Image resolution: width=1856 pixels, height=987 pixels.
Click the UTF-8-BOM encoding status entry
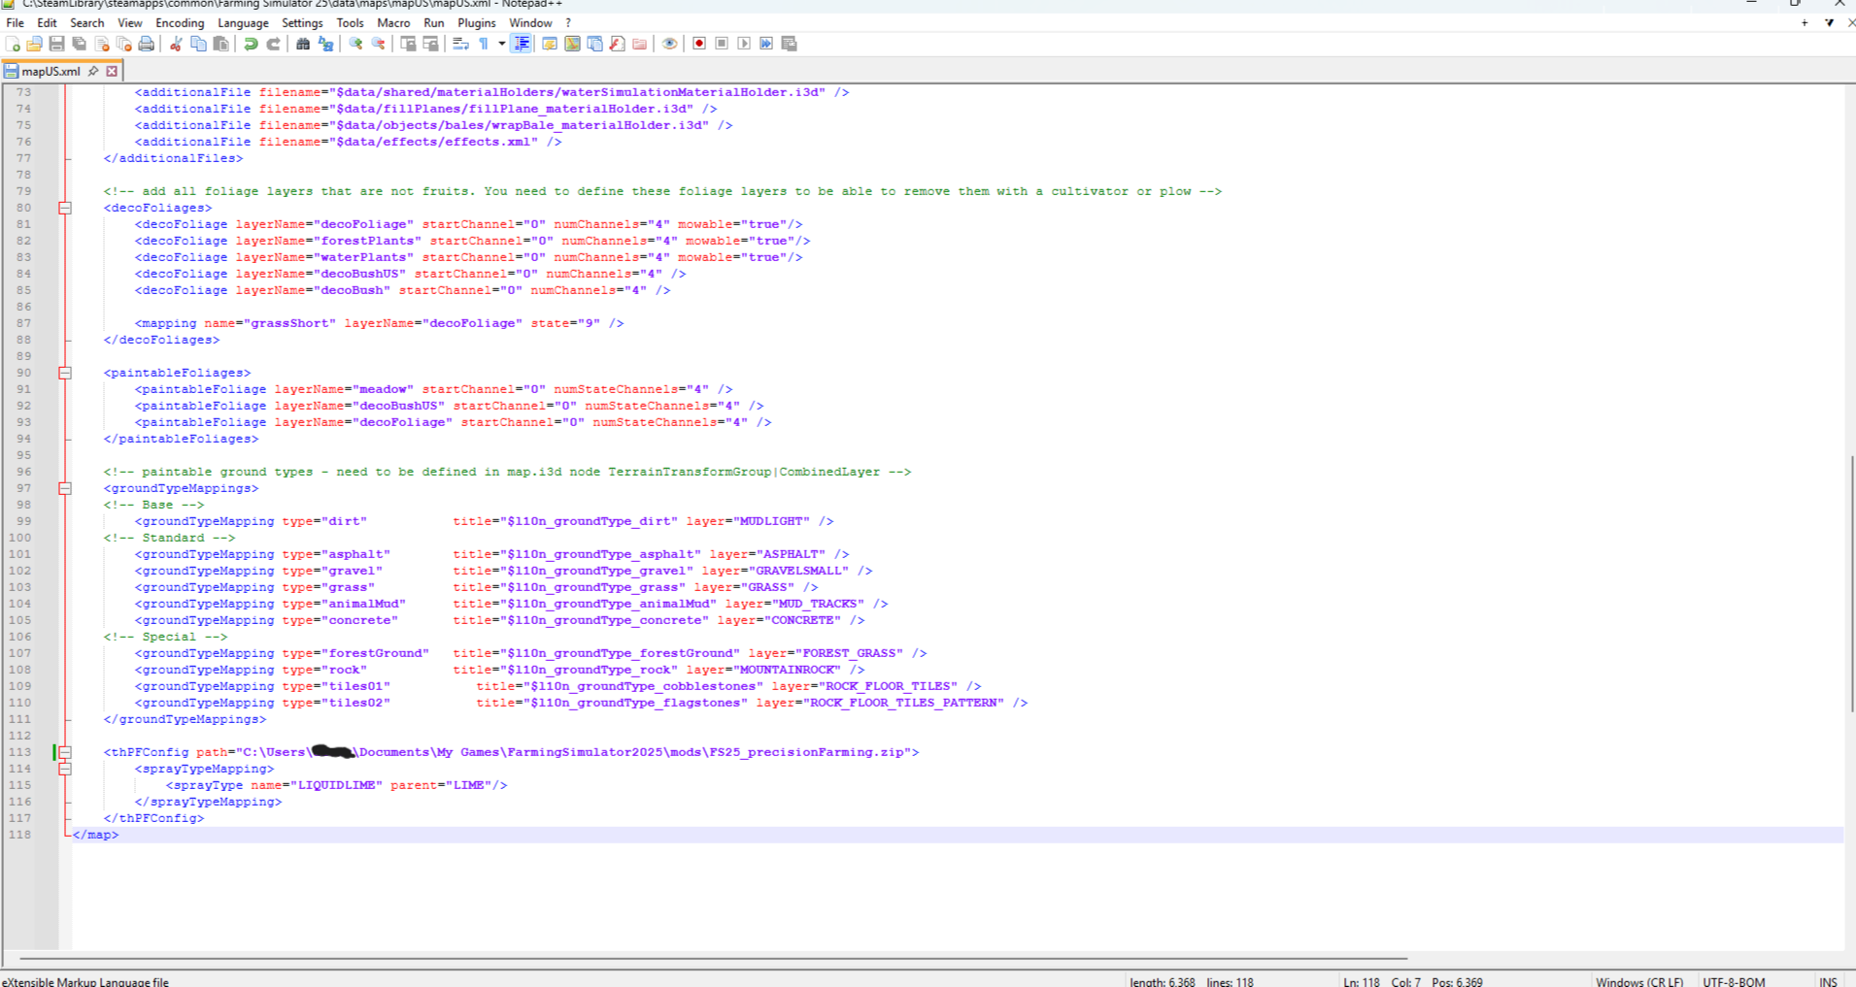point(1734,981)
